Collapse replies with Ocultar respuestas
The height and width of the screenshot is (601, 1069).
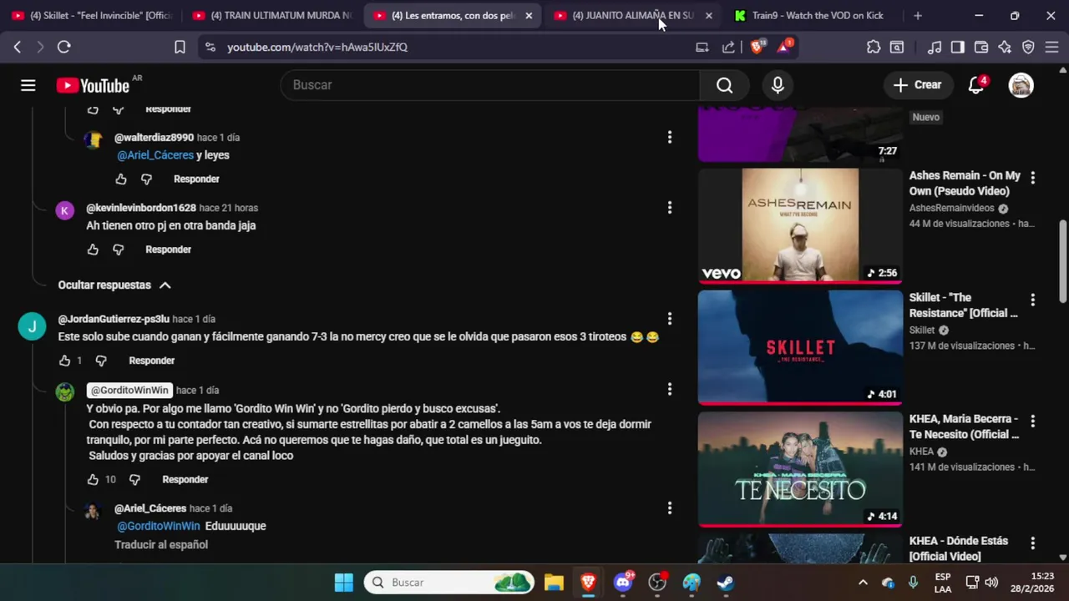point(114,285)
